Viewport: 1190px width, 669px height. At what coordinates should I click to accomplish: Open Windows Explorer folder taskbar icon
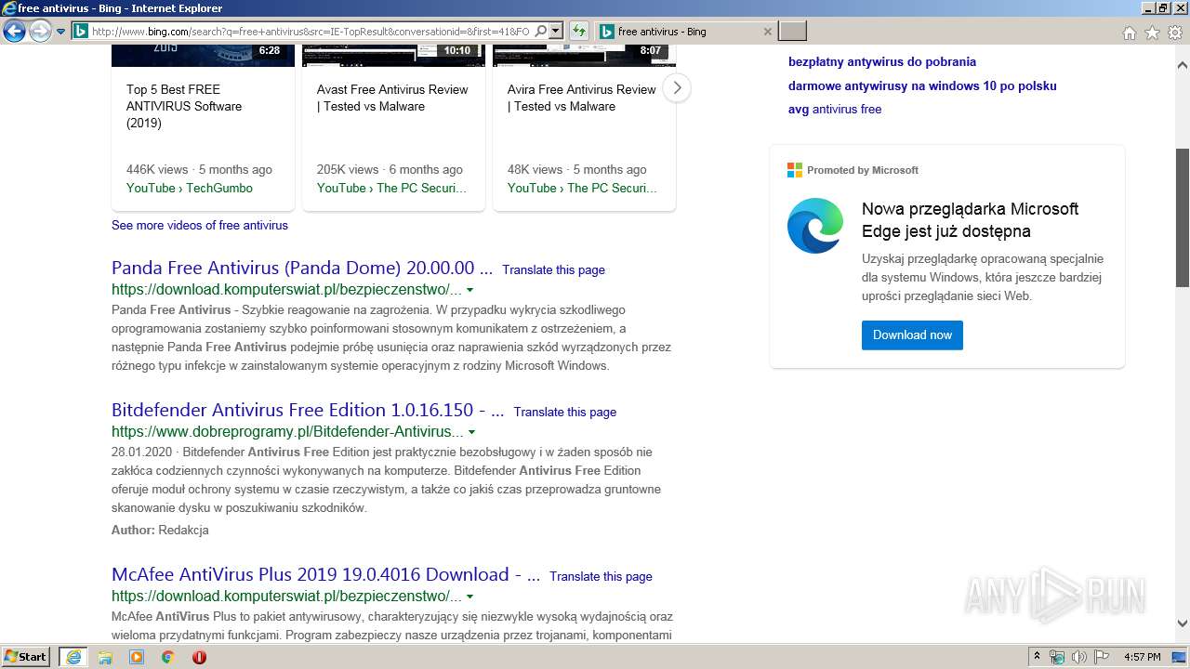105,657
